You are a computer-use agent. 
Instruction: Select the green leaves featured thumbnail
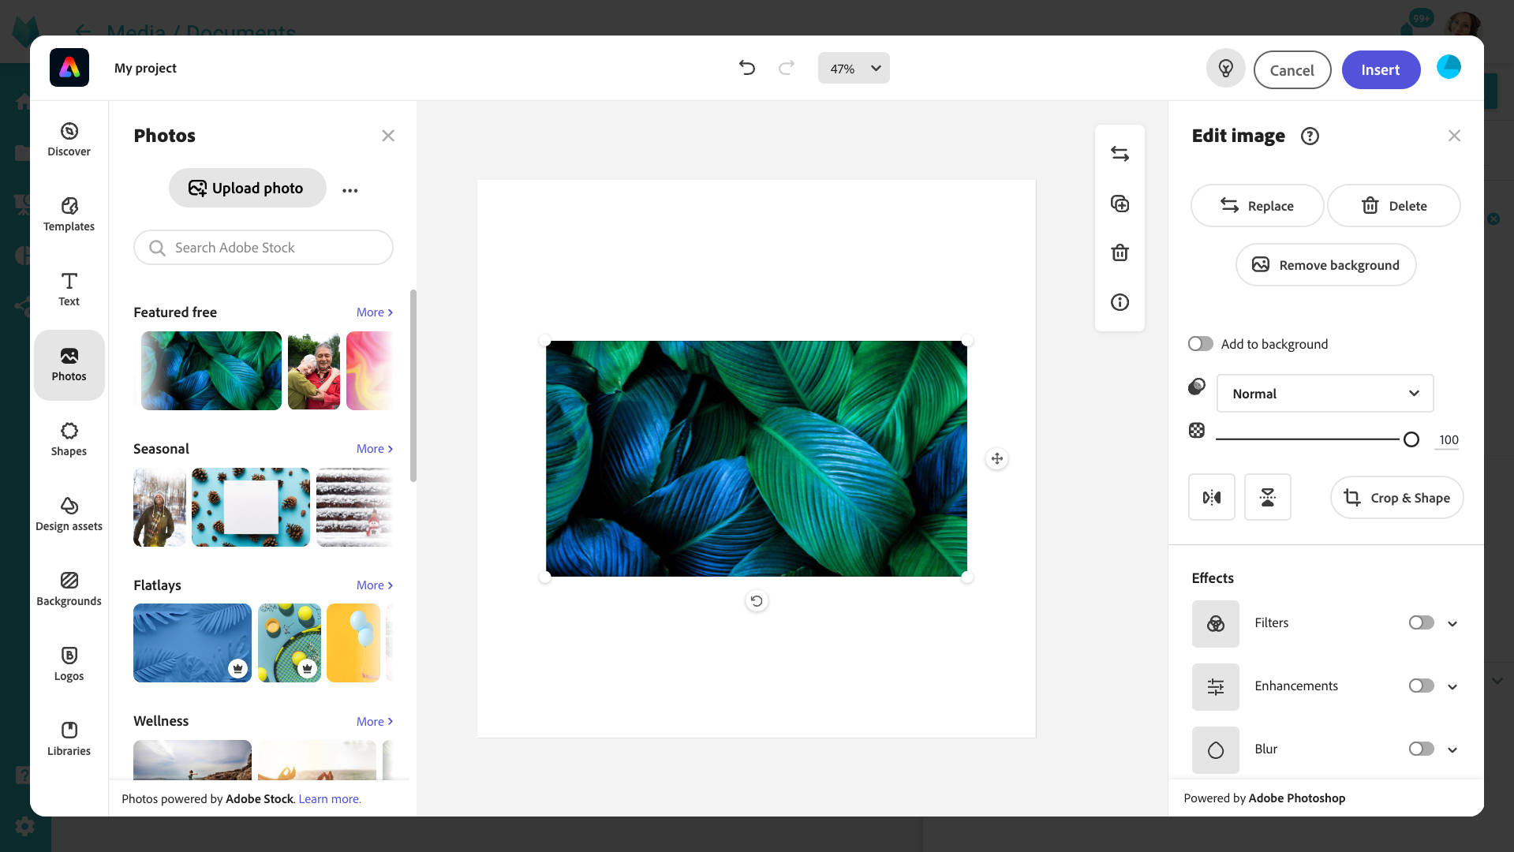pyautogui.click(x=211, y=371)
